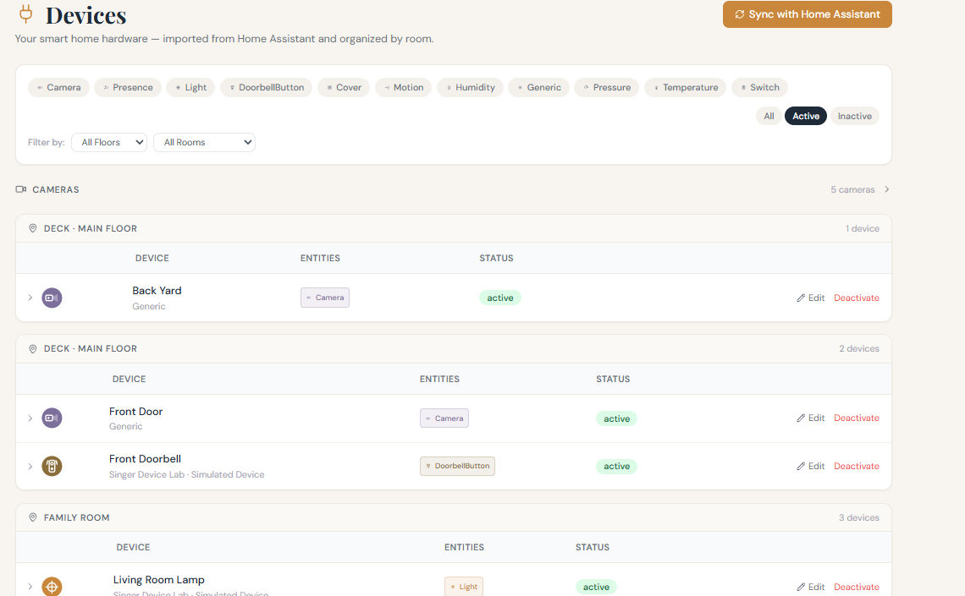965x596 pixels.
Task: Toggle the Camera type filter chip
Action: [58, 87]
